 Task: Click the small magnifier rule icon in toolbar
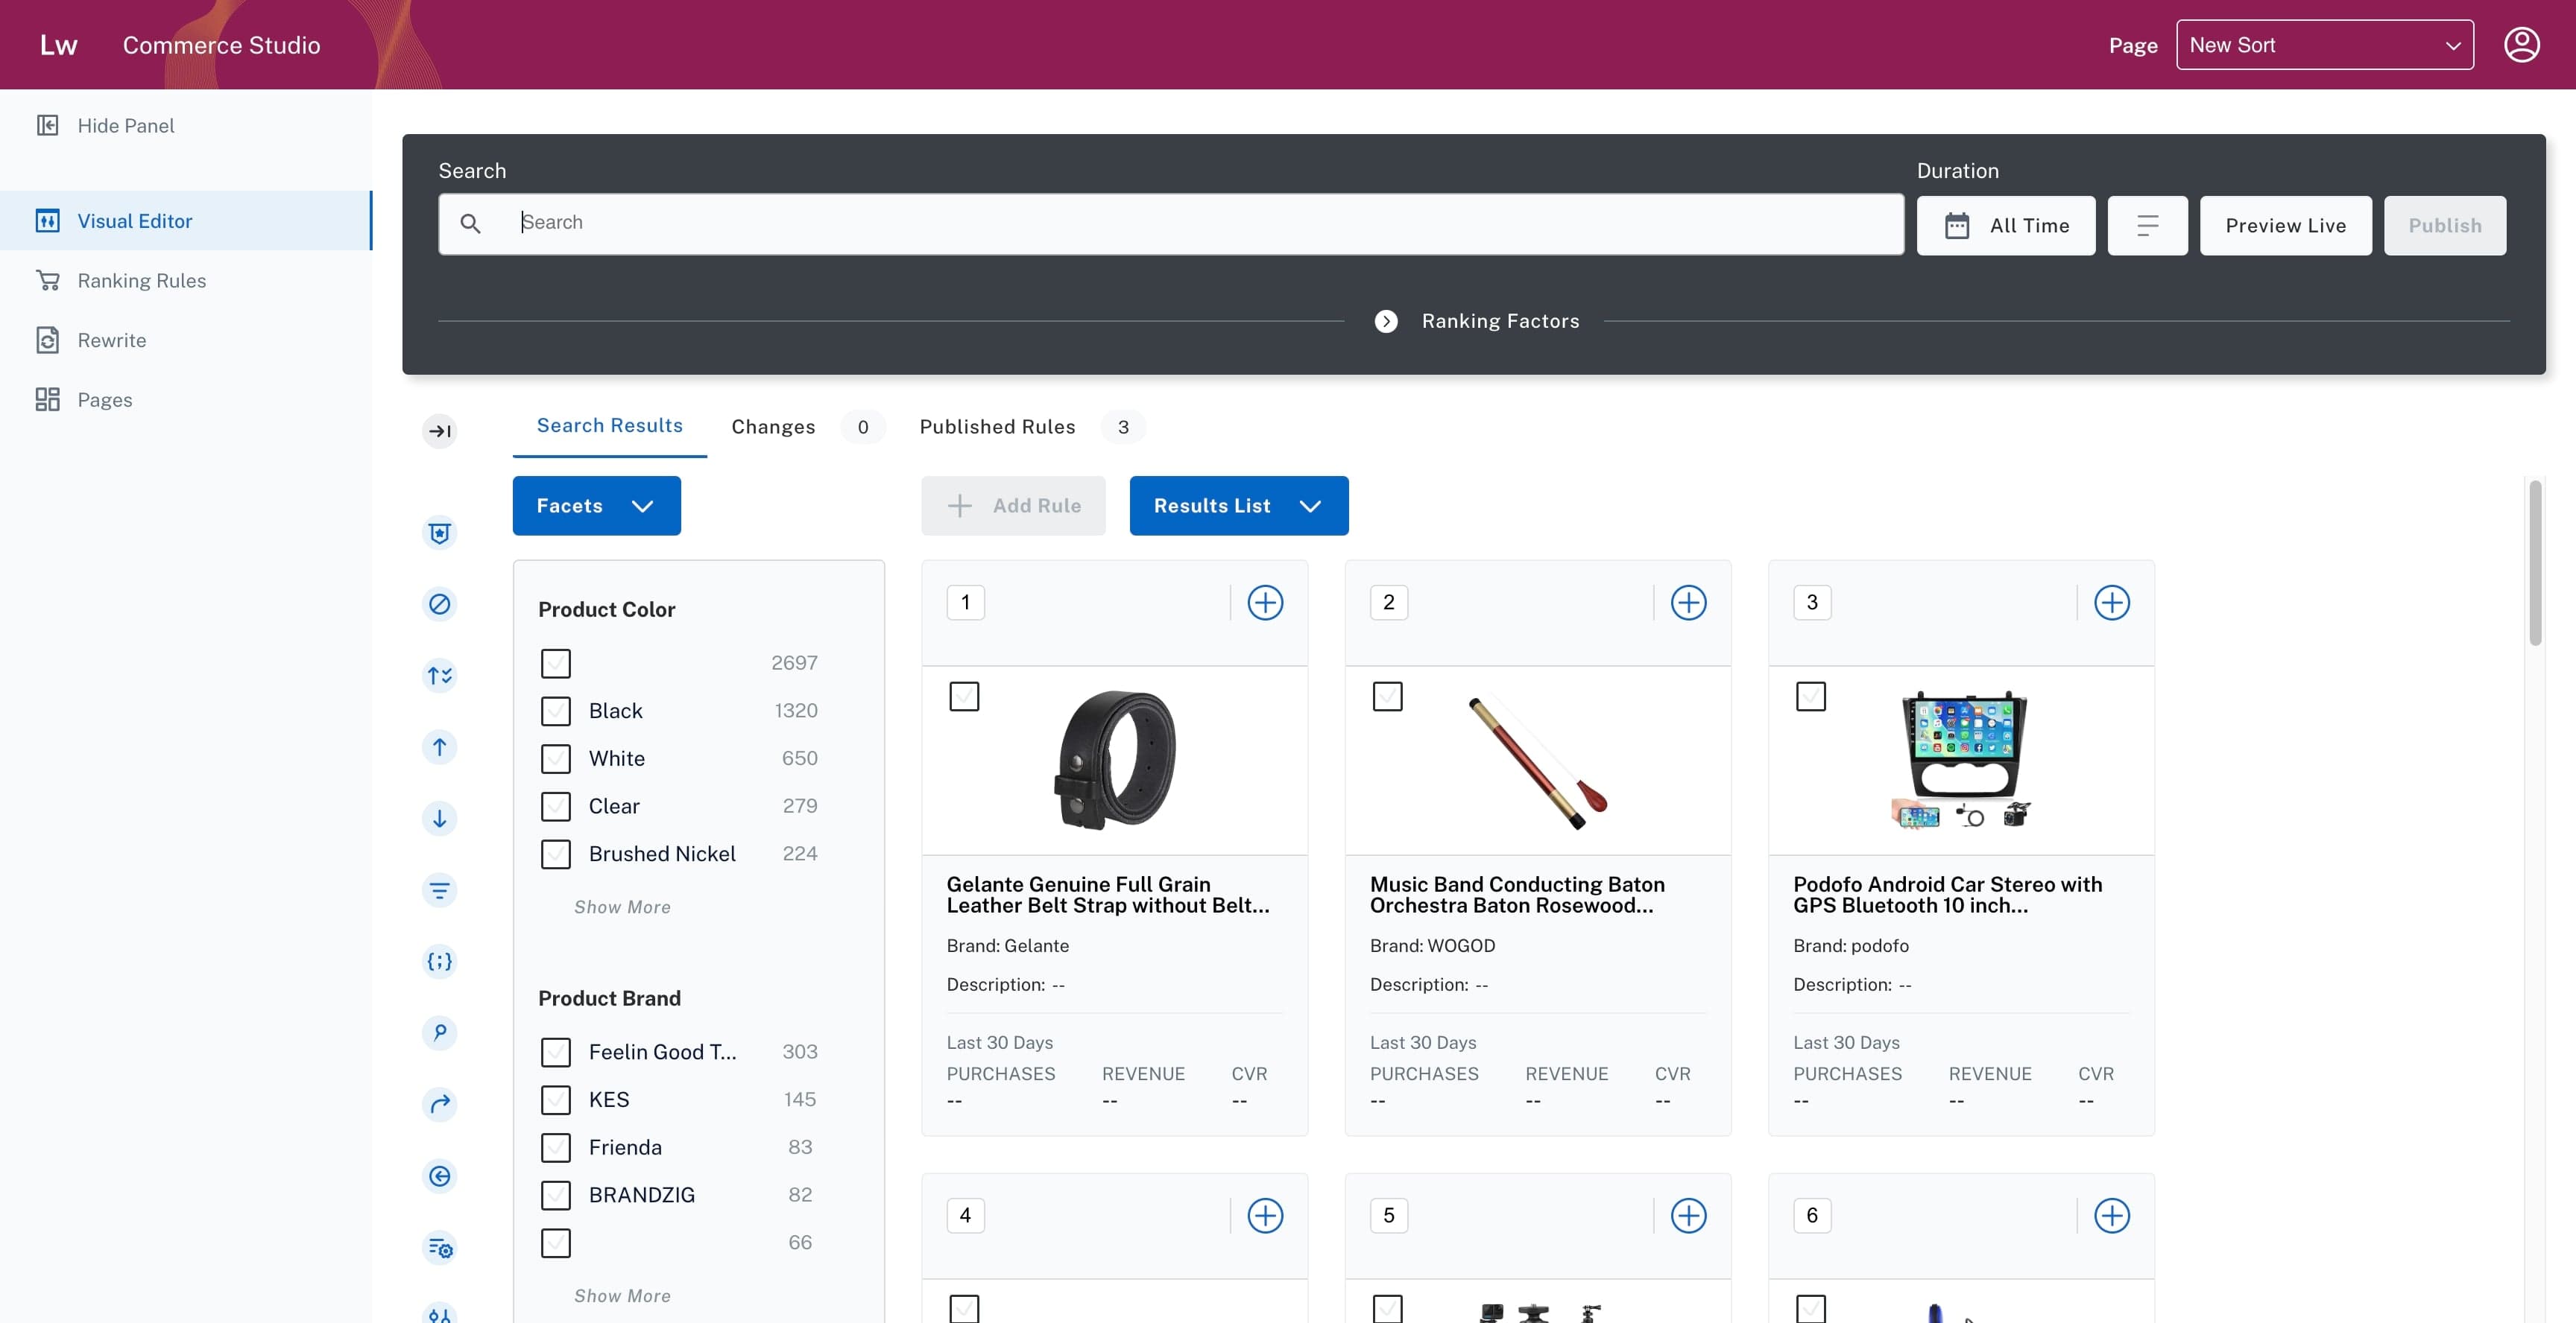coord(439,1032)
